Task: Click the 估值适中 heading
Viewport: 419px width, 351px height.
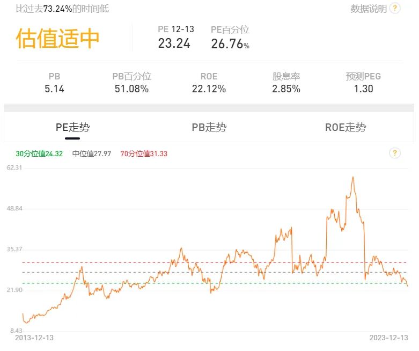Action: click(58, 39)
